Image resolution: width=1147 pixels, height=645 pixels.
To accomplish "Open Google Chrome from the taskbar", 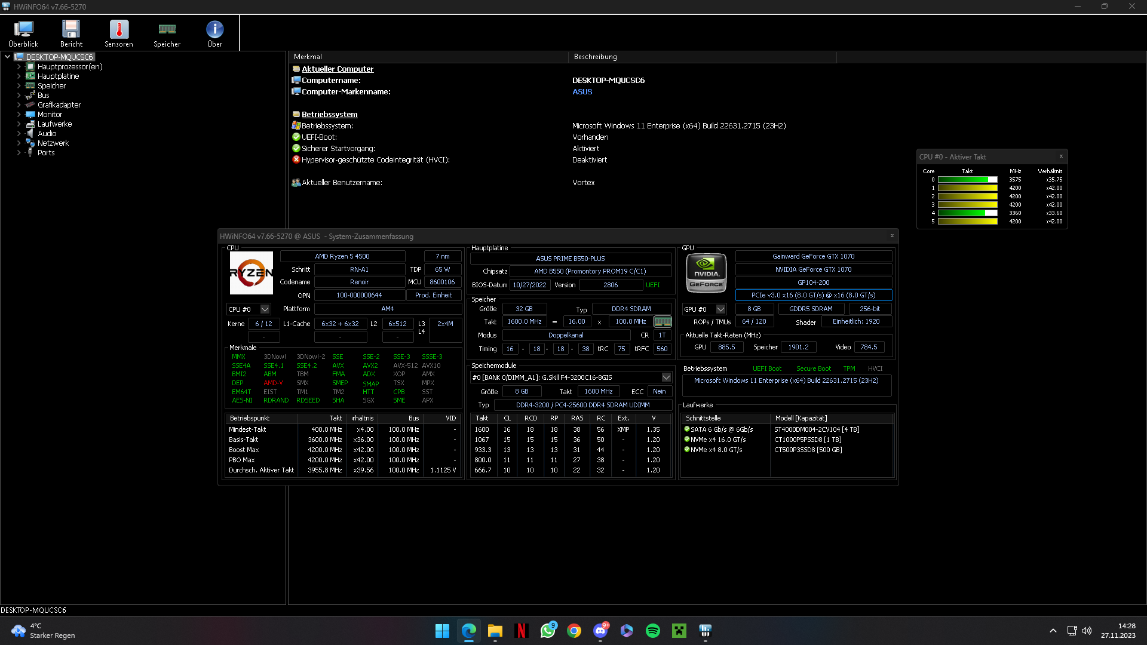I will click(574, 631).
